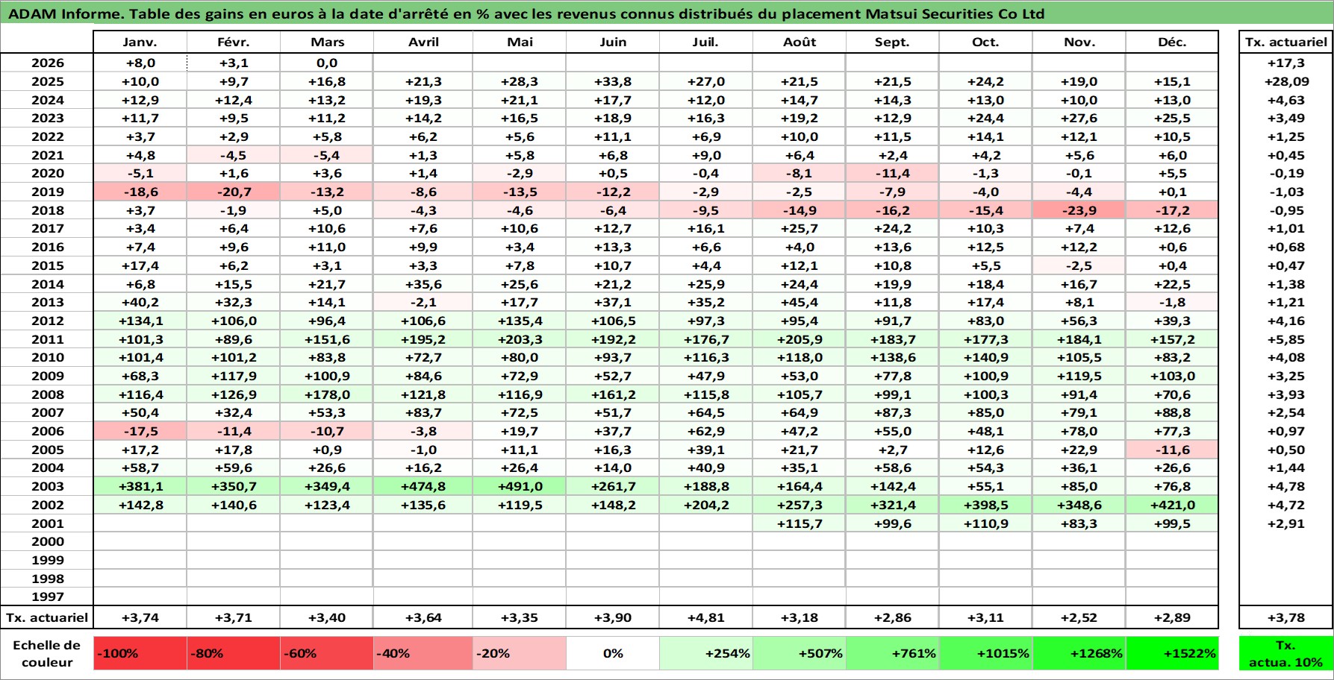This screenshot has width=1334, height=680.
Task: Click the +27,6 cell in row 2023
Action: pyautogui.click(x=1079, y=118)
